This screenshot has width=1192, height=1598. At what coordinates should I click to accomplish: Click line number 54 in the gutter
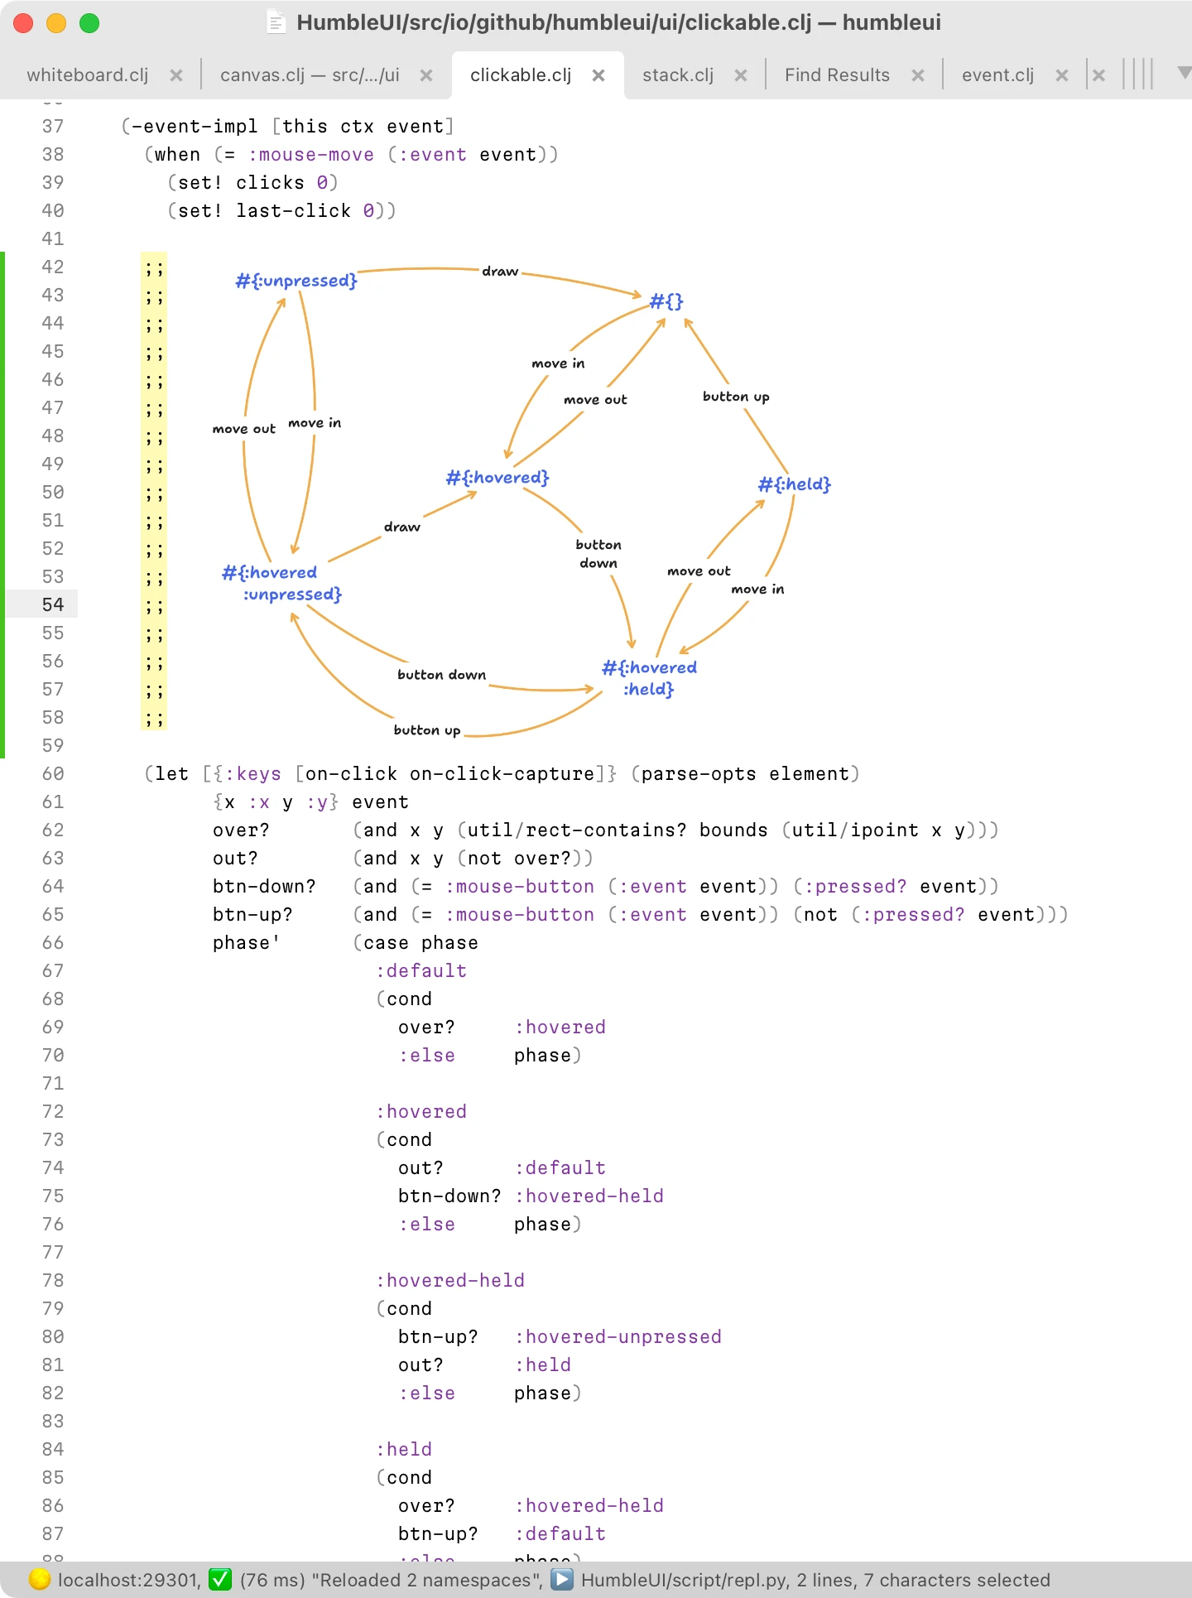point(53,604)
